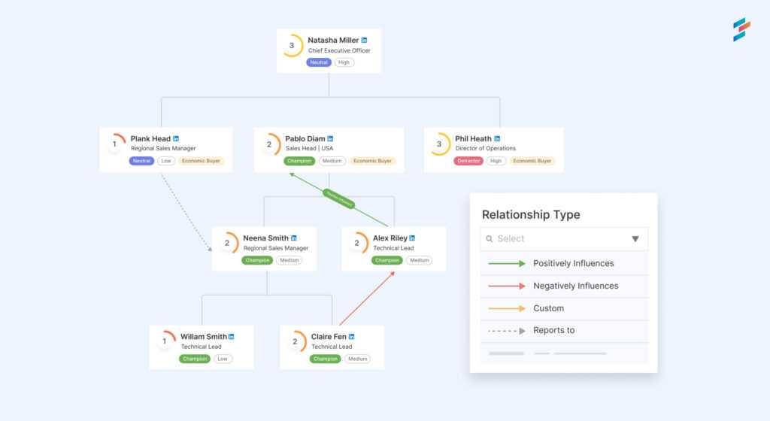Click Claire Fen's score ring showing 2
Viewport: 770px width, 421px height.
tap(295, 341)
